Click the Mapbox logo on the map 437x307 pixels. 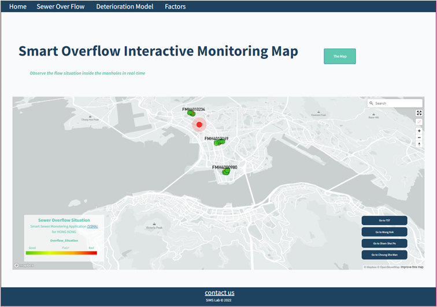(24, 265)
